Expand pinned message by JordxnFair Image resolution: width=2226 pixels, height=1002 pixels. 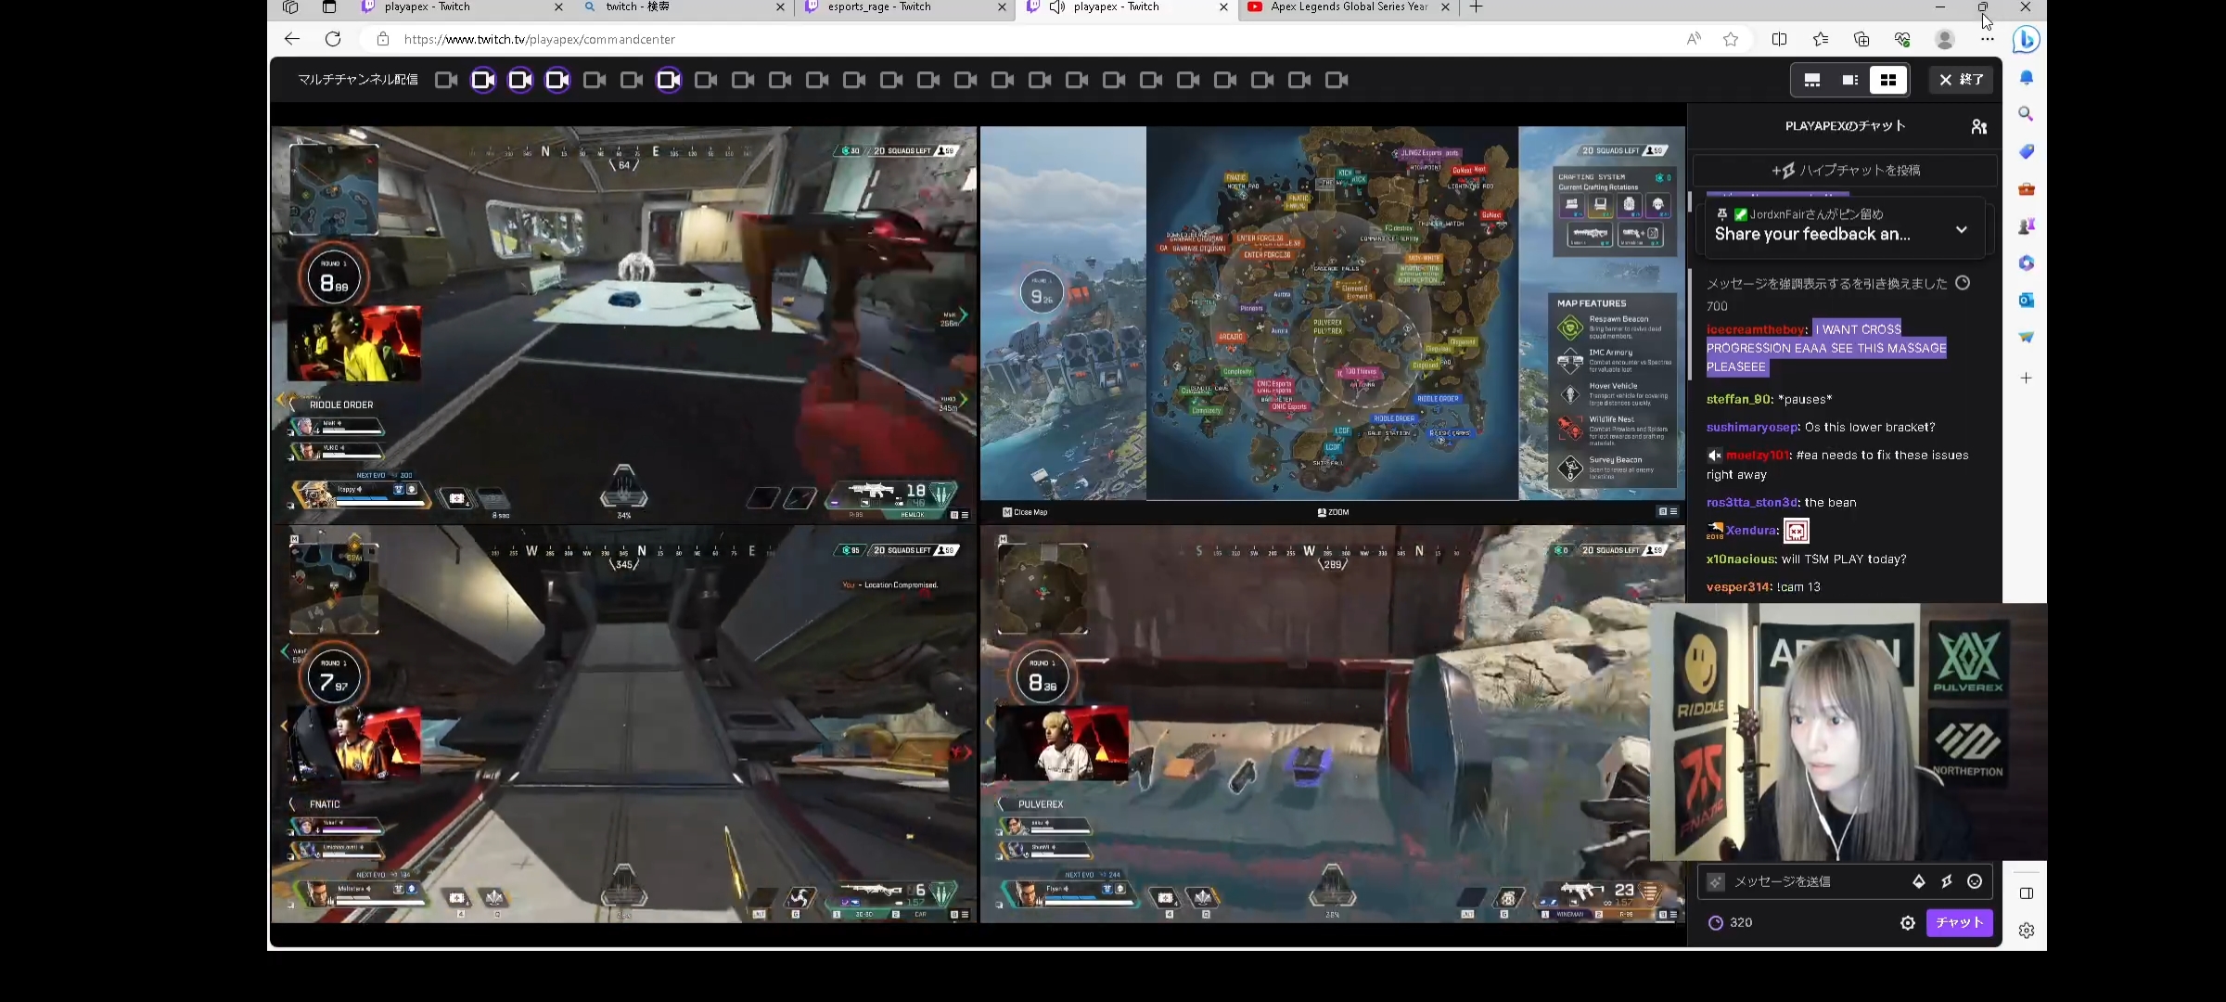[1961, 229]
